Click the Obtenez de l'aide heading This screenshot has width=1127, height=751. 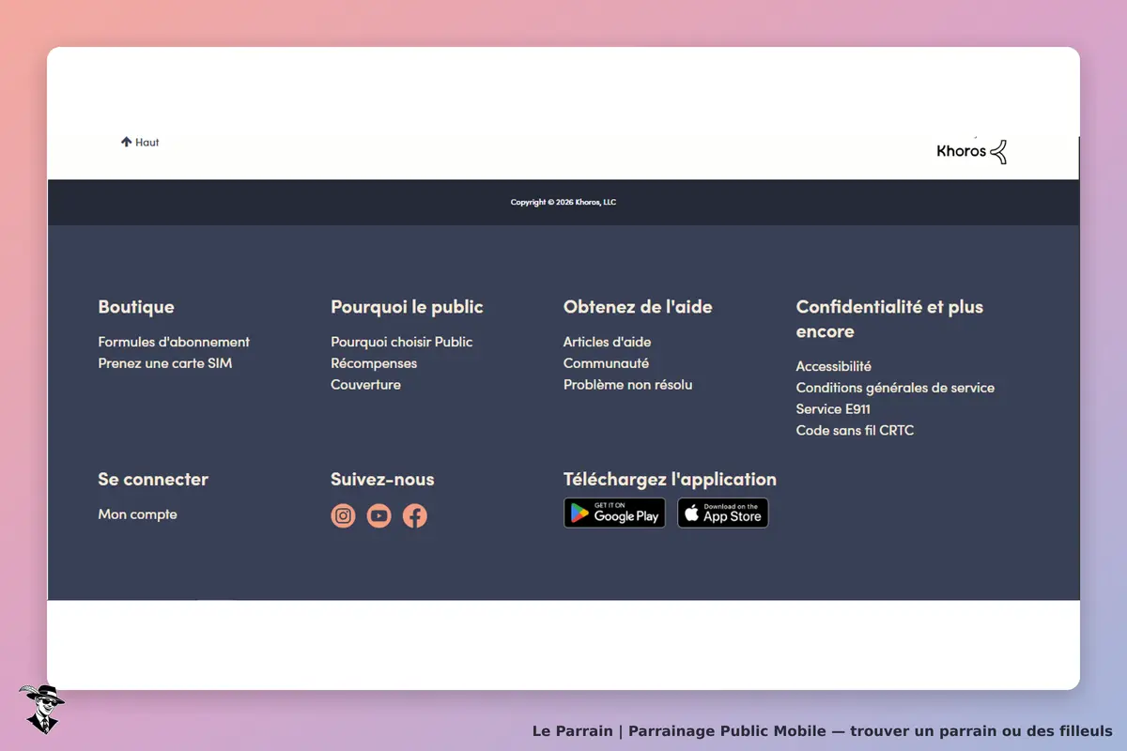(638, 307)
